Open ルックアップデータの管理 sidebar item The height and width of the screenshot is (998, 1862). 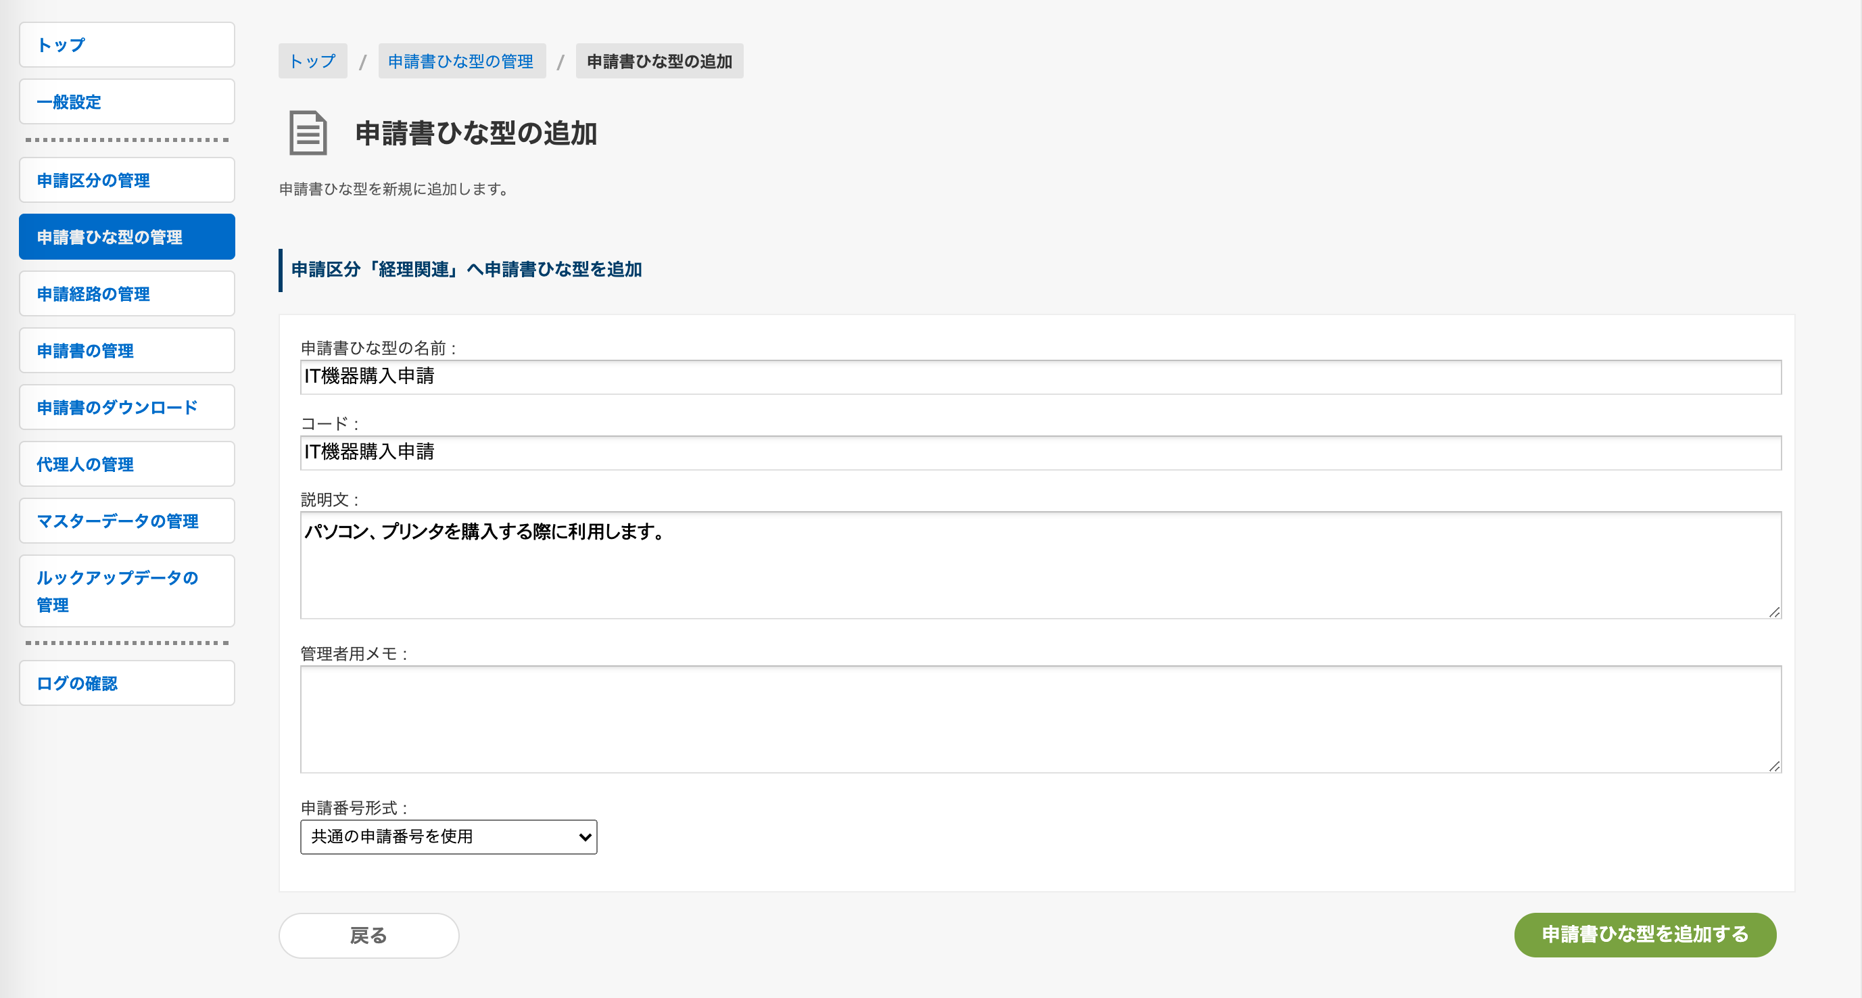[126, 591]
